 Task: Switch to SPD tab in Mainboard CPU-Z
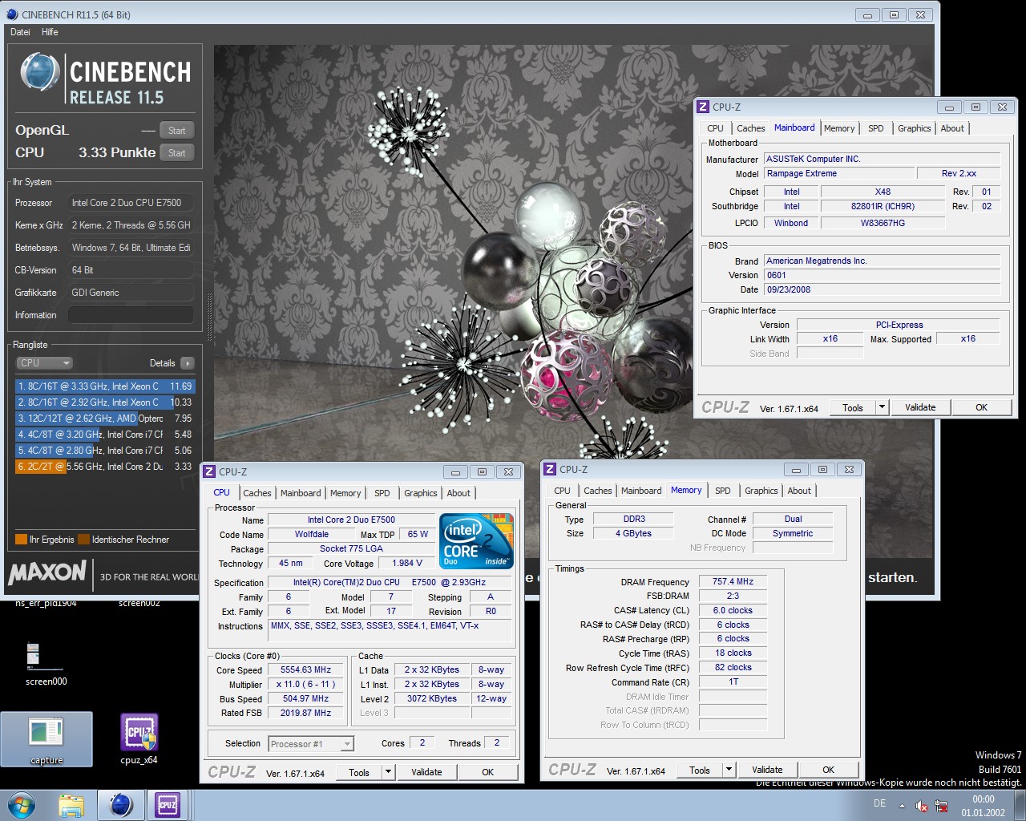click(876, 128)
